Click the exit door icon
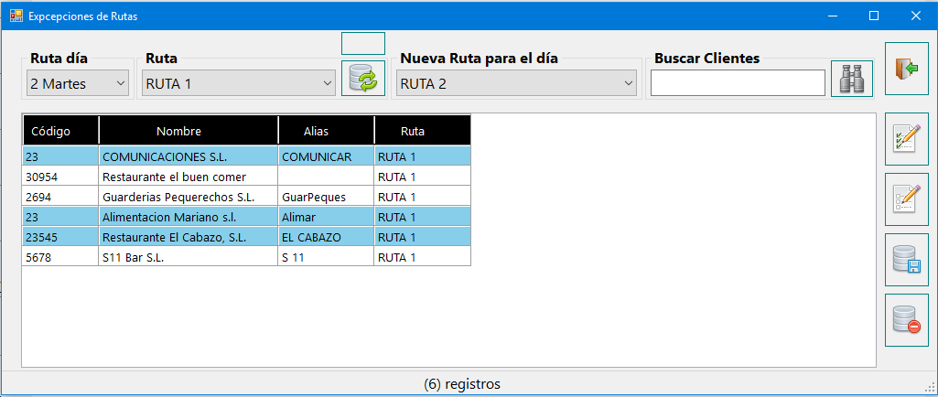 906,69
